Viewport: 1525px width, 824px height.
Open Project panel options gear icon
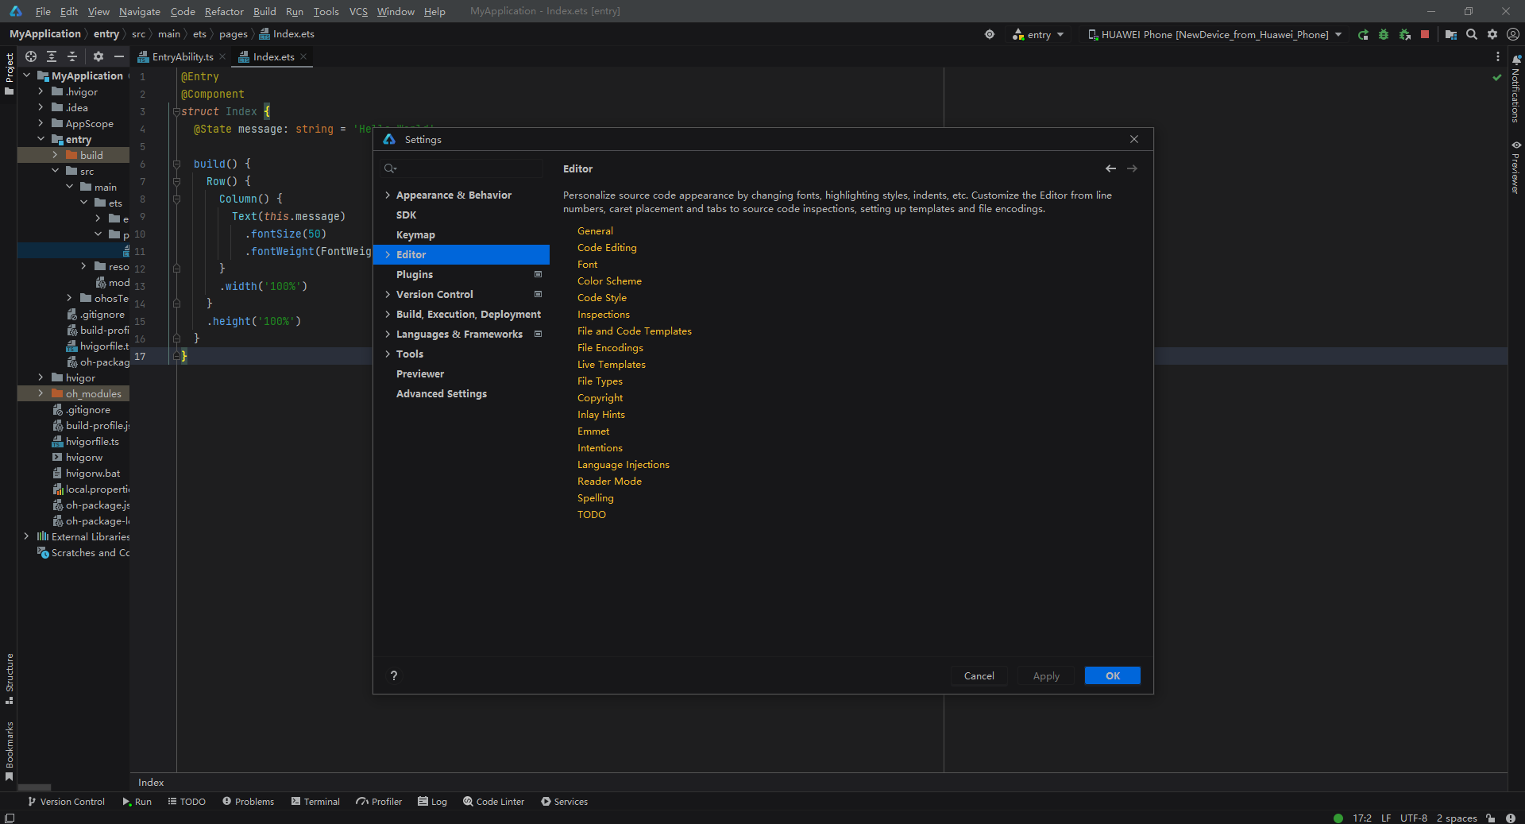(x=98, y=56)
